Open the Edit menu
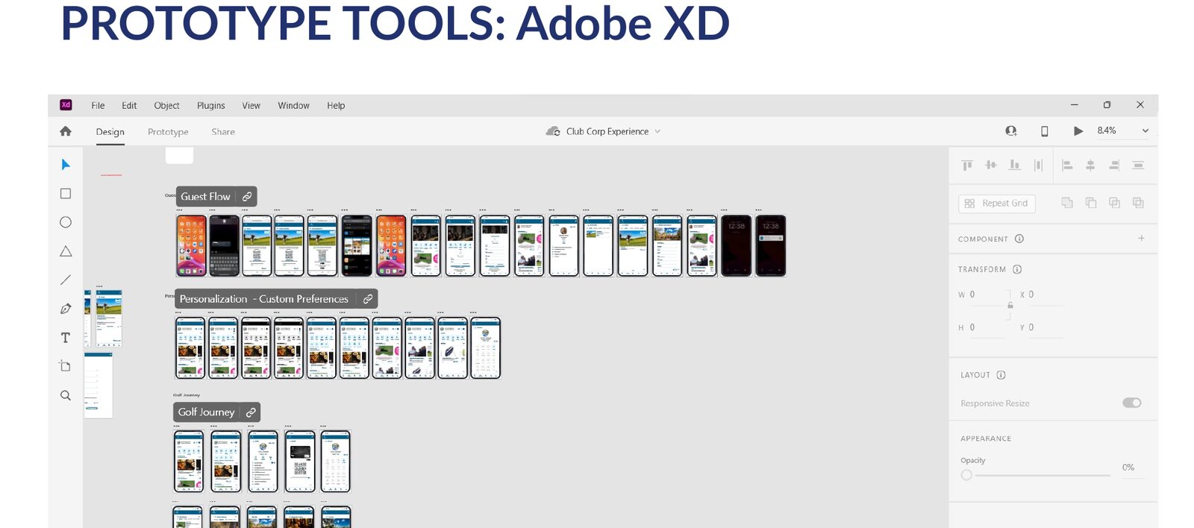The image size is (1194, 528). (129, 106)
